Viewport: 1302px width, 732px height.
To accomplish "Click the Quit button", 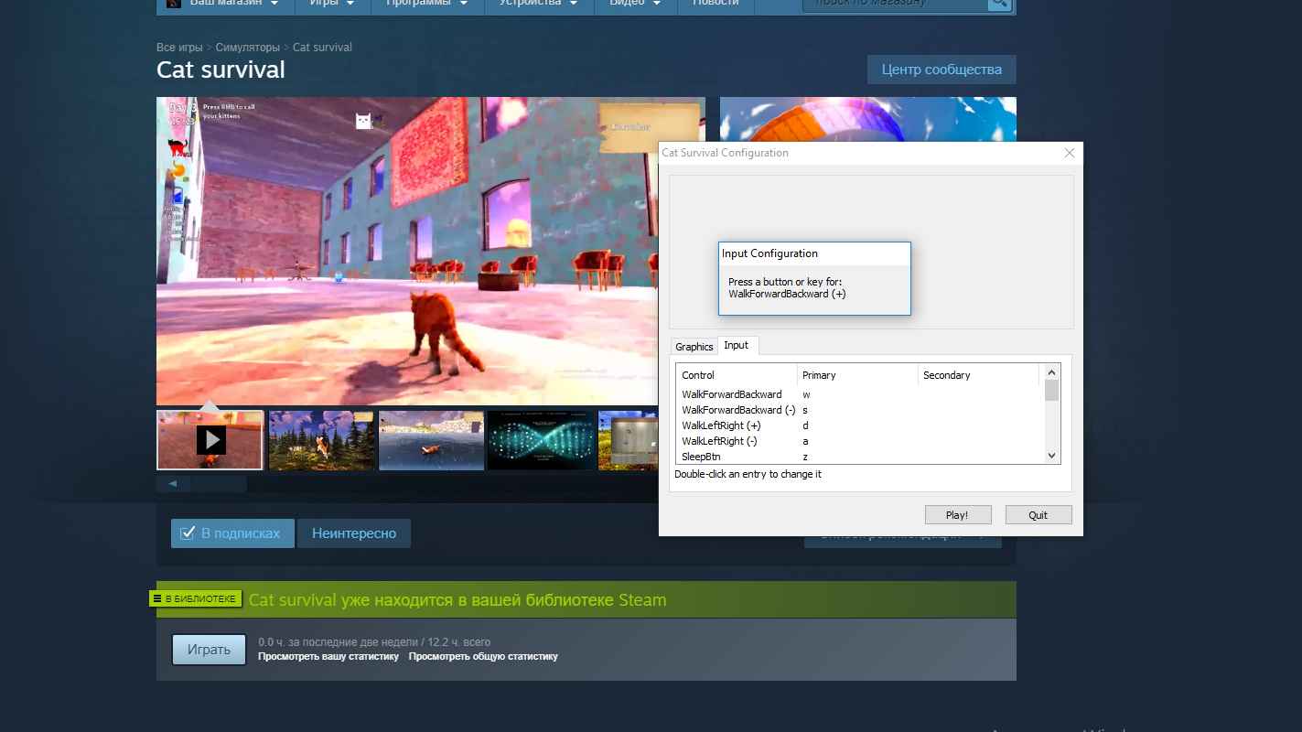I will coord(1038,515).
